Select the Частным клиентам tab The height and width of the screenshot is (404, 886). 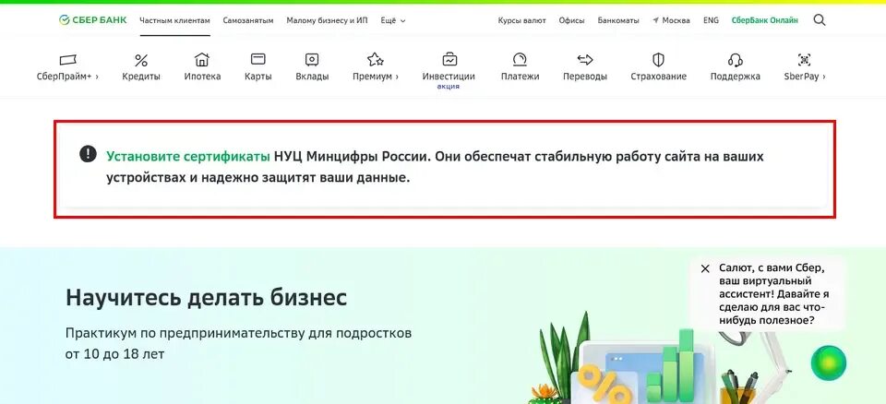click(174, 20)
